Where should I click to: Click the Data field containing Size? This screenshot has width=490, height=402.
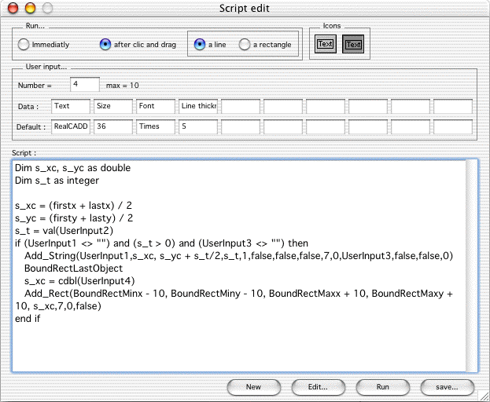(113, 106)
